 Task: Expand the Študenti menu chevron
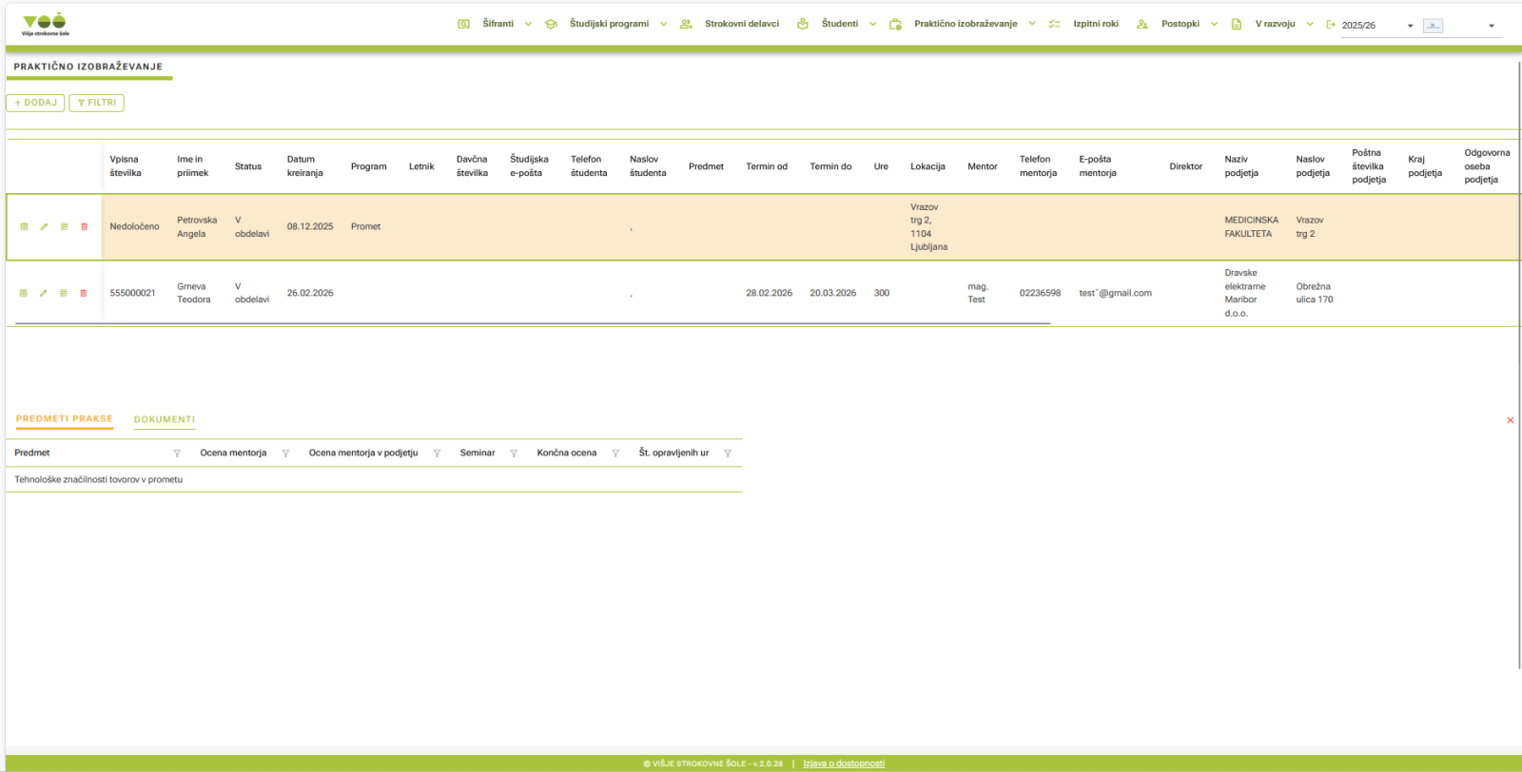[872, 25]
